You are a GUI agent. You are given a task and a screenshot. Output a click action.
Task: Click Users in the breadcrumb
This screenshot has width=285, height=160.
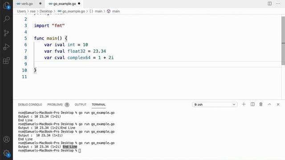click(x=21, y=11)
